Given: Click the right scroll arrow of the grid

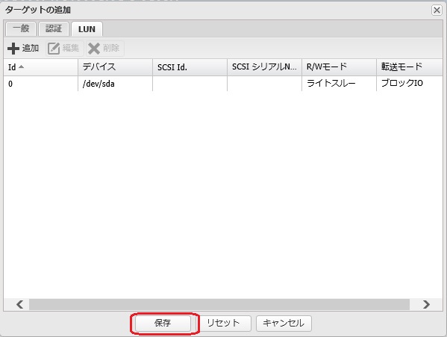Looking at the screenshot, I should tap(426, 304).
